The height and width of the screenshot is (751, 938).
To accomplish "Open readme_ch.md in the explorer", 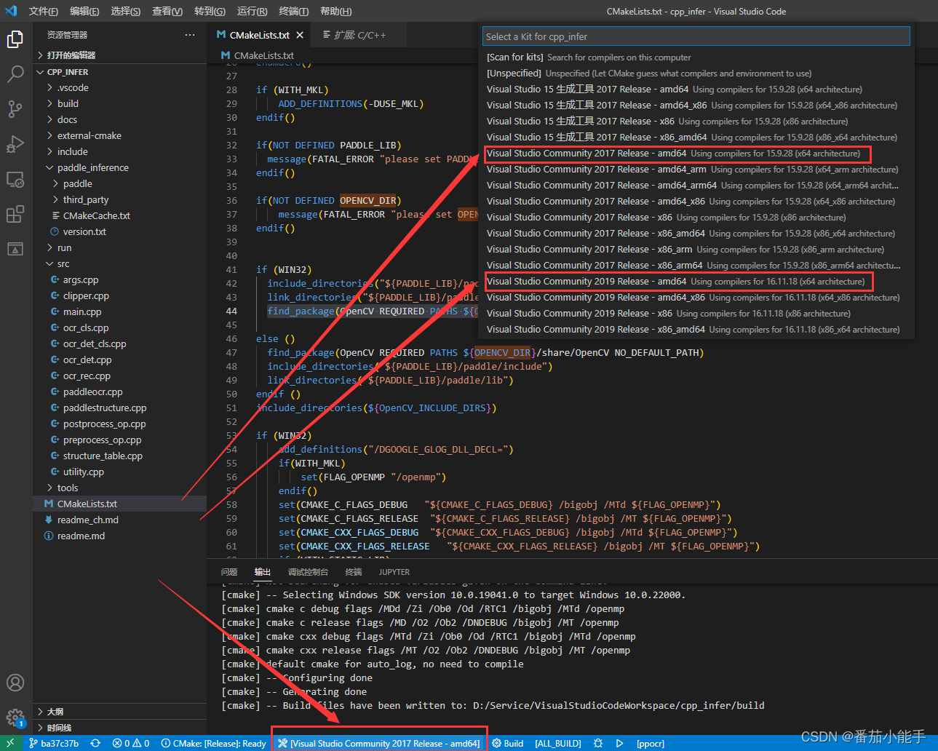I will tap(120, 520).
